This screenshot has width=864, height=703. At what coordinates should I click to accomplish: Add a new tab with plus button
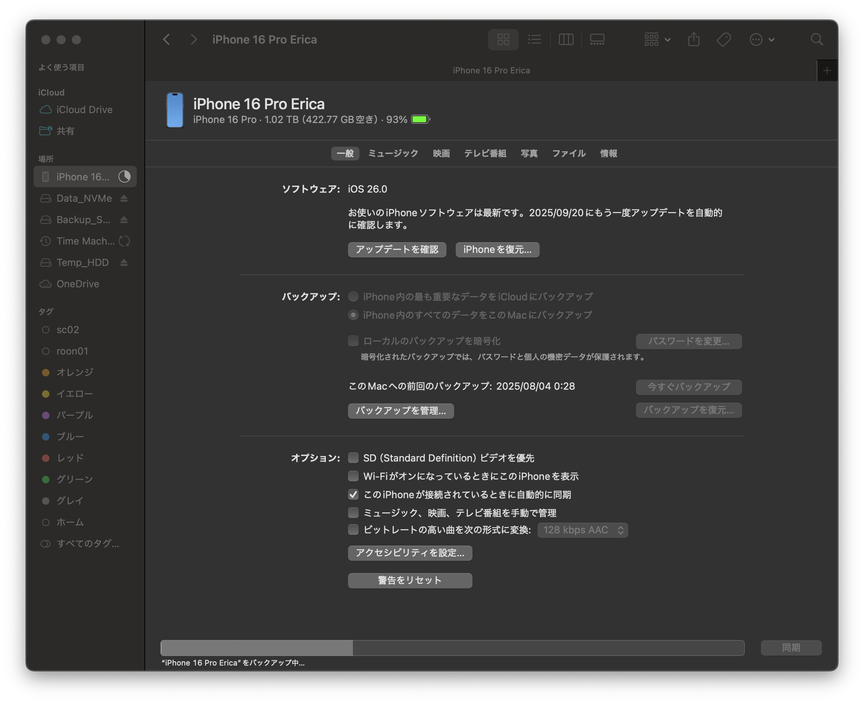click(x=827, y=70)
